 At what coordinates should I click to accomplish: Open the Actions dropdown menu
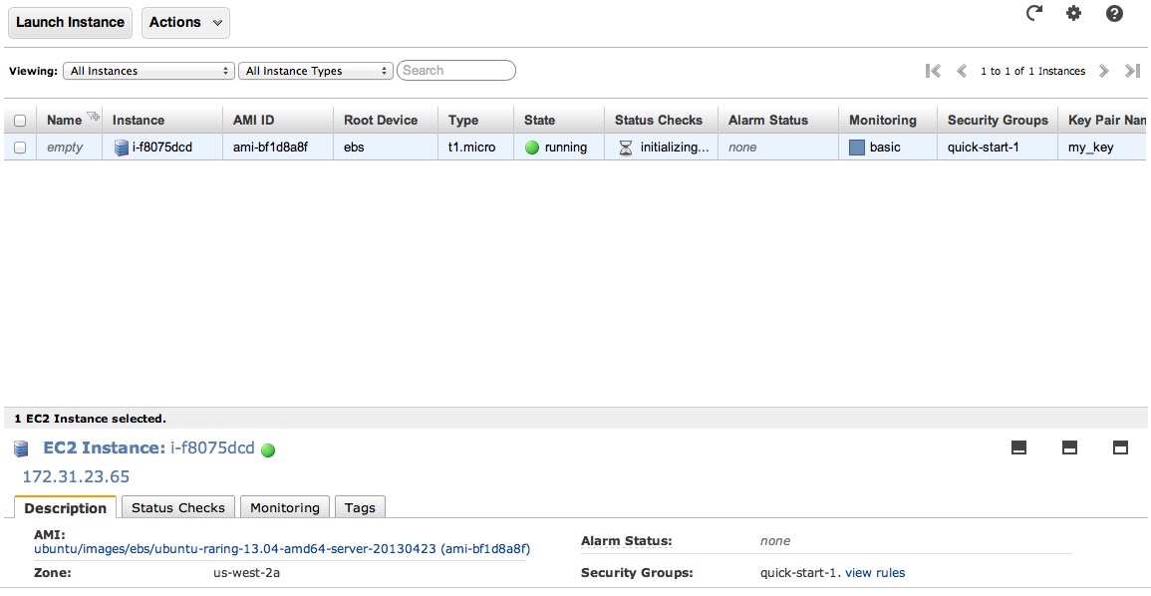[185, 22]
